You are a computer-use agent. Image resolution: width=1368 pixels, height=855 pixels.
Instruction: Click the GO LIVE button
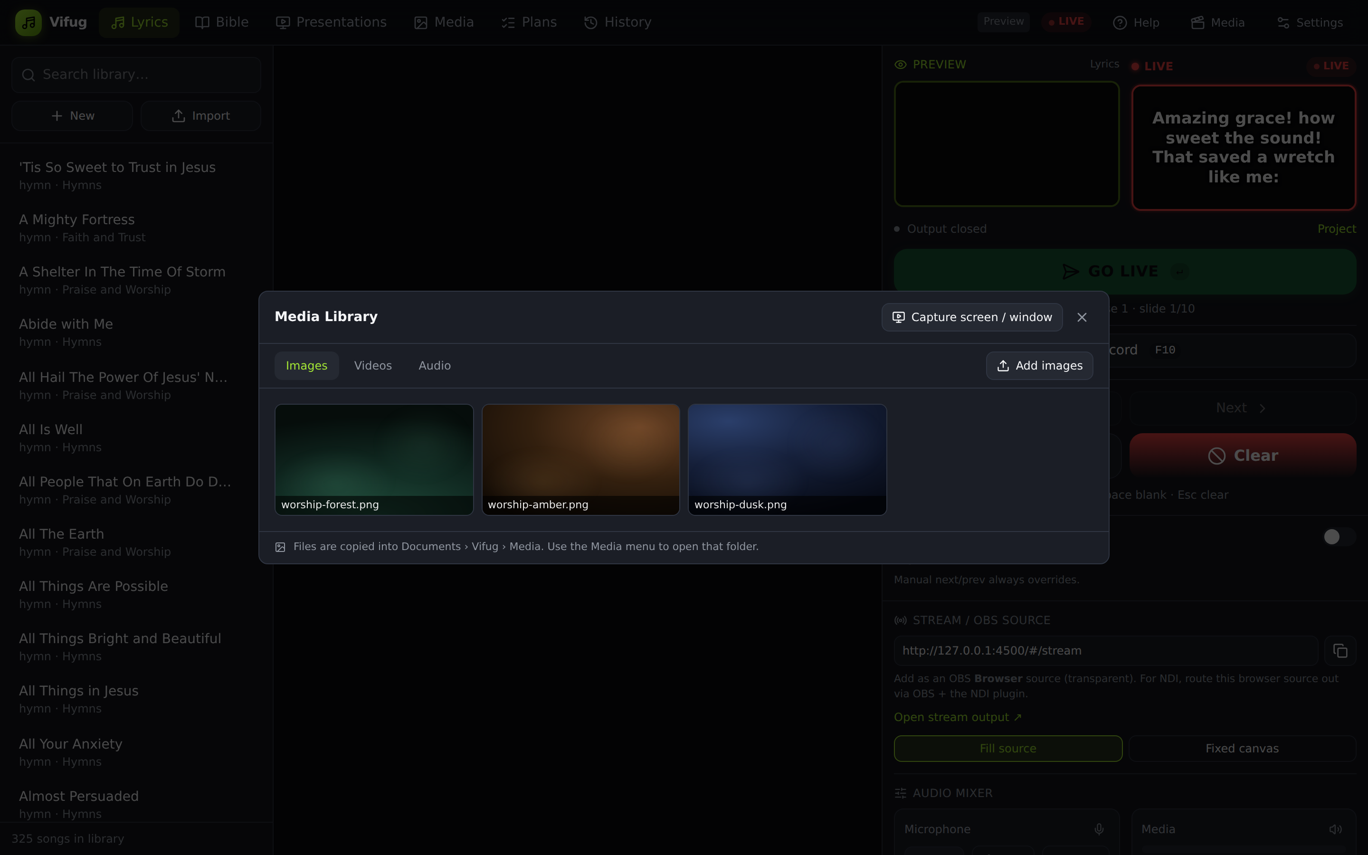coord(1125,271)
